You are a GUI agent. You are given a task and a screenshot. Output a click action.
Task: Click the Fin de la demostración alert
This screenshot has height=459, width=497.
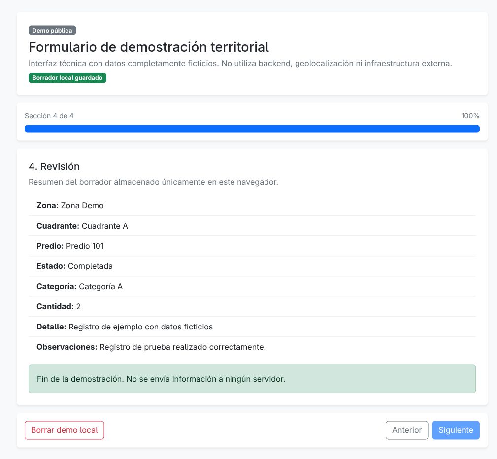click(252, 379)
